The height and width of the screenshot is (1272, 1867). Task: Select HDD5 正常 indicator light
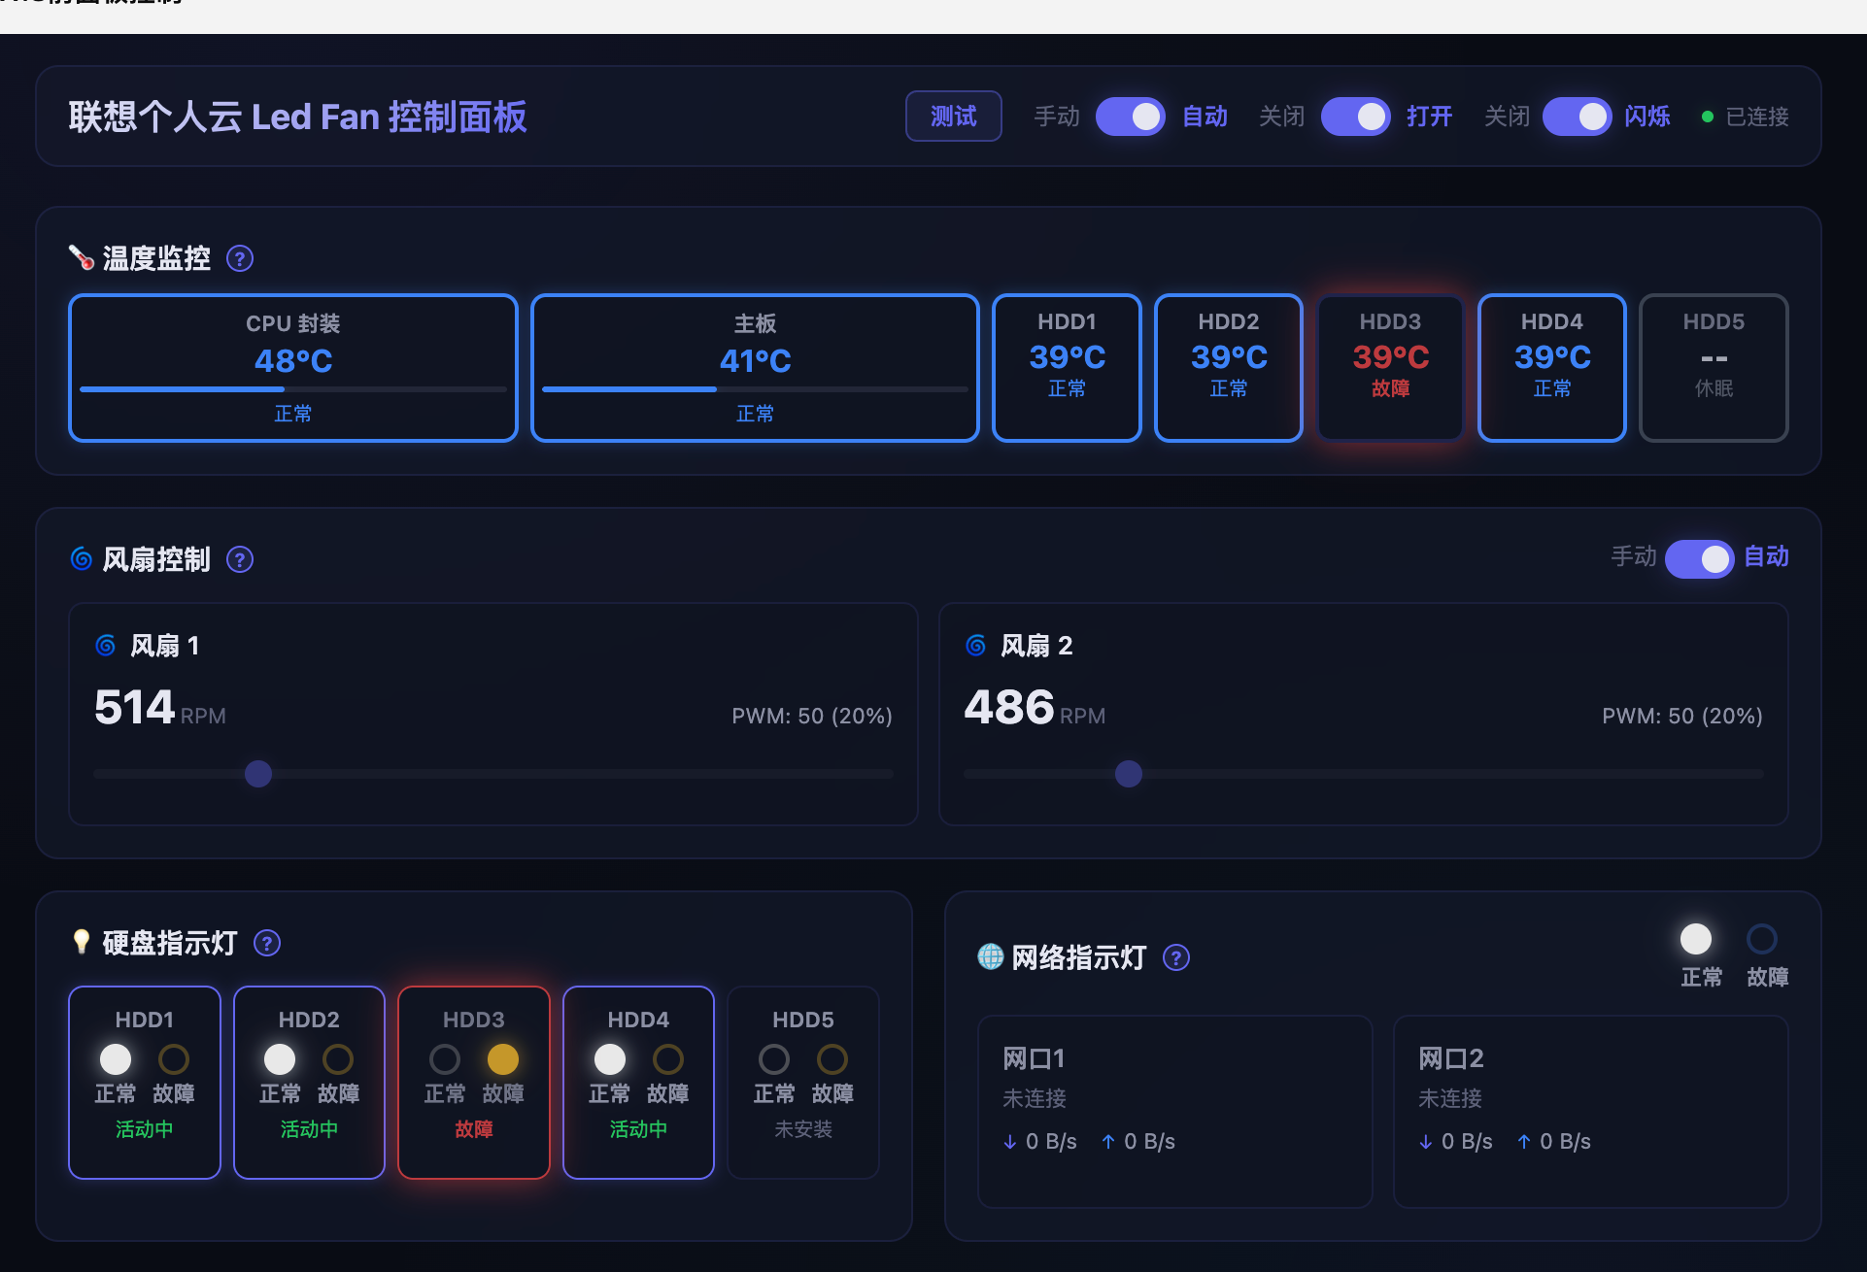pyautogui.click(x=774, y=1059)
